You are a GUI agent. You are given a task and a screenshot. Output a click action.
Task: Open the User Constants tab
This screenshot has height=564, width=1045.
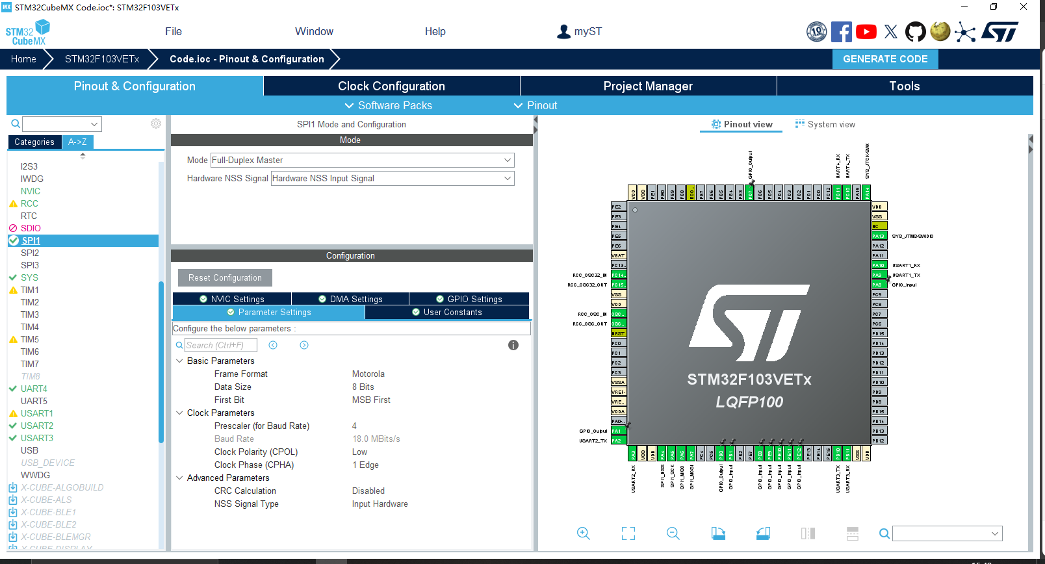pyautogui.click(x=447, y=312)
